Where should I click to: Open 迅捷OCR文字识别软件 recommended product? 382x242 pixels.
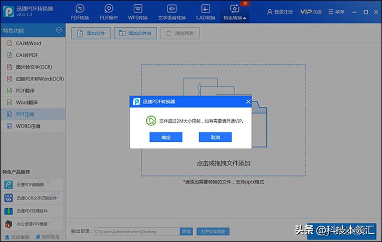click(x=33, y=198)
